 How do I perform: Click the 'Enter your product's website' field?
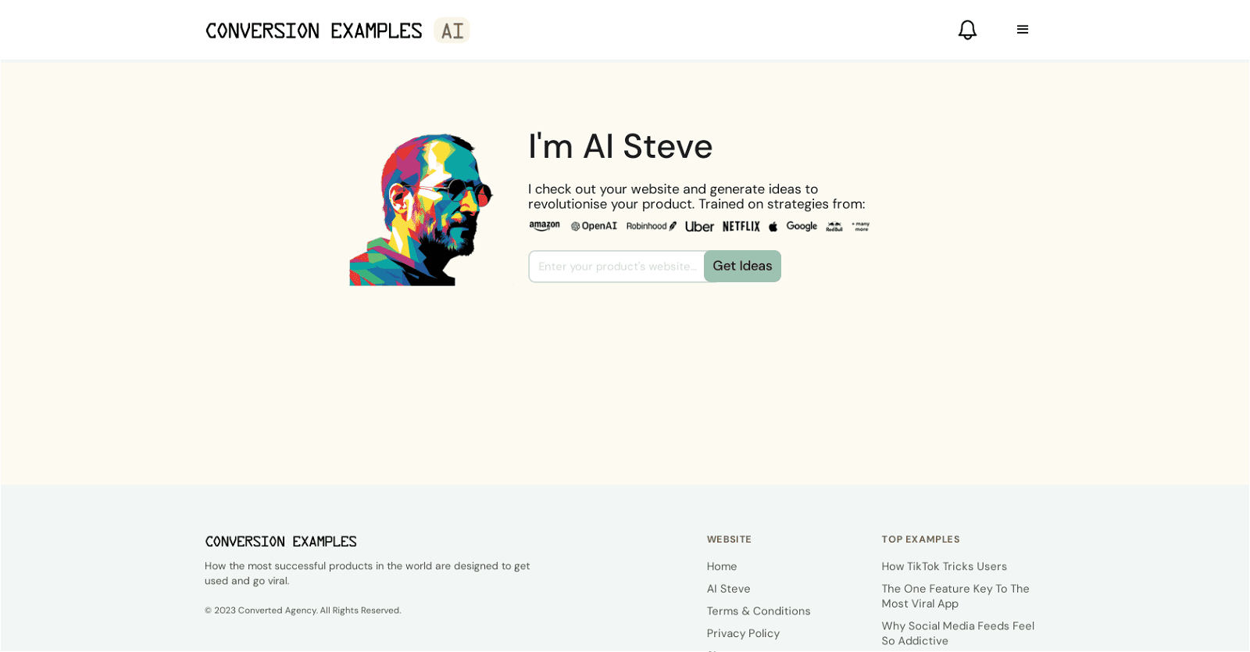[617, 267]
